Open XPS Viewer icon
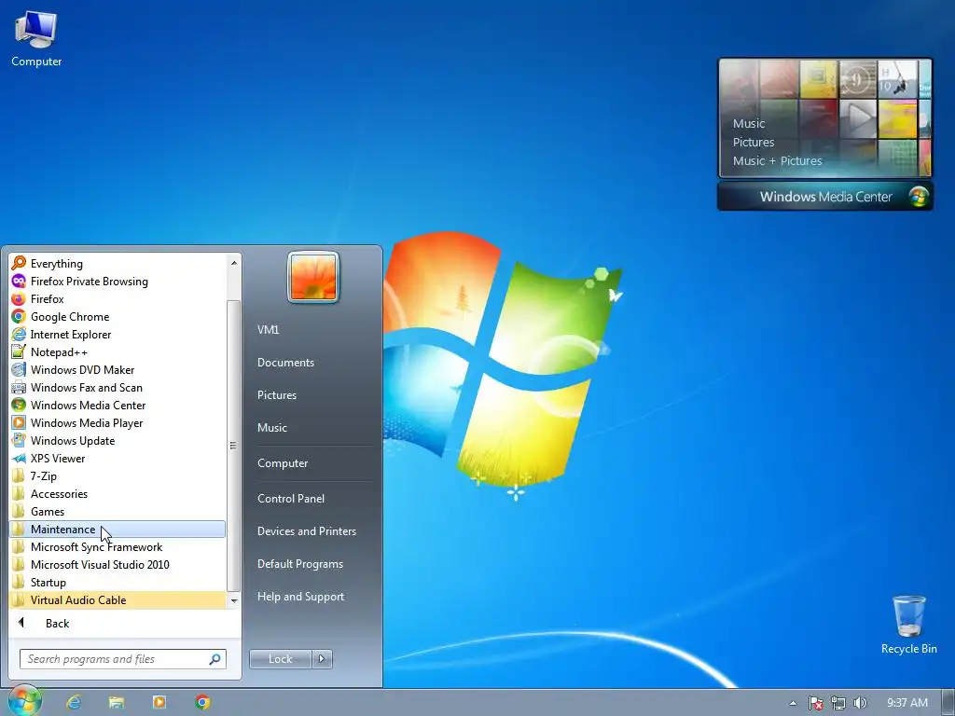This screenshot has width=955, height=716. tap(19, 458)
